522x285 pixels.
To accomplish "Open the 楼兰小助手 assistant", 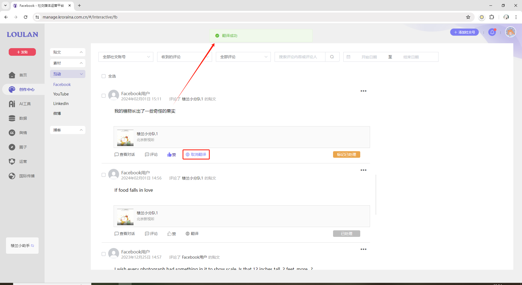I will point(22,246).
